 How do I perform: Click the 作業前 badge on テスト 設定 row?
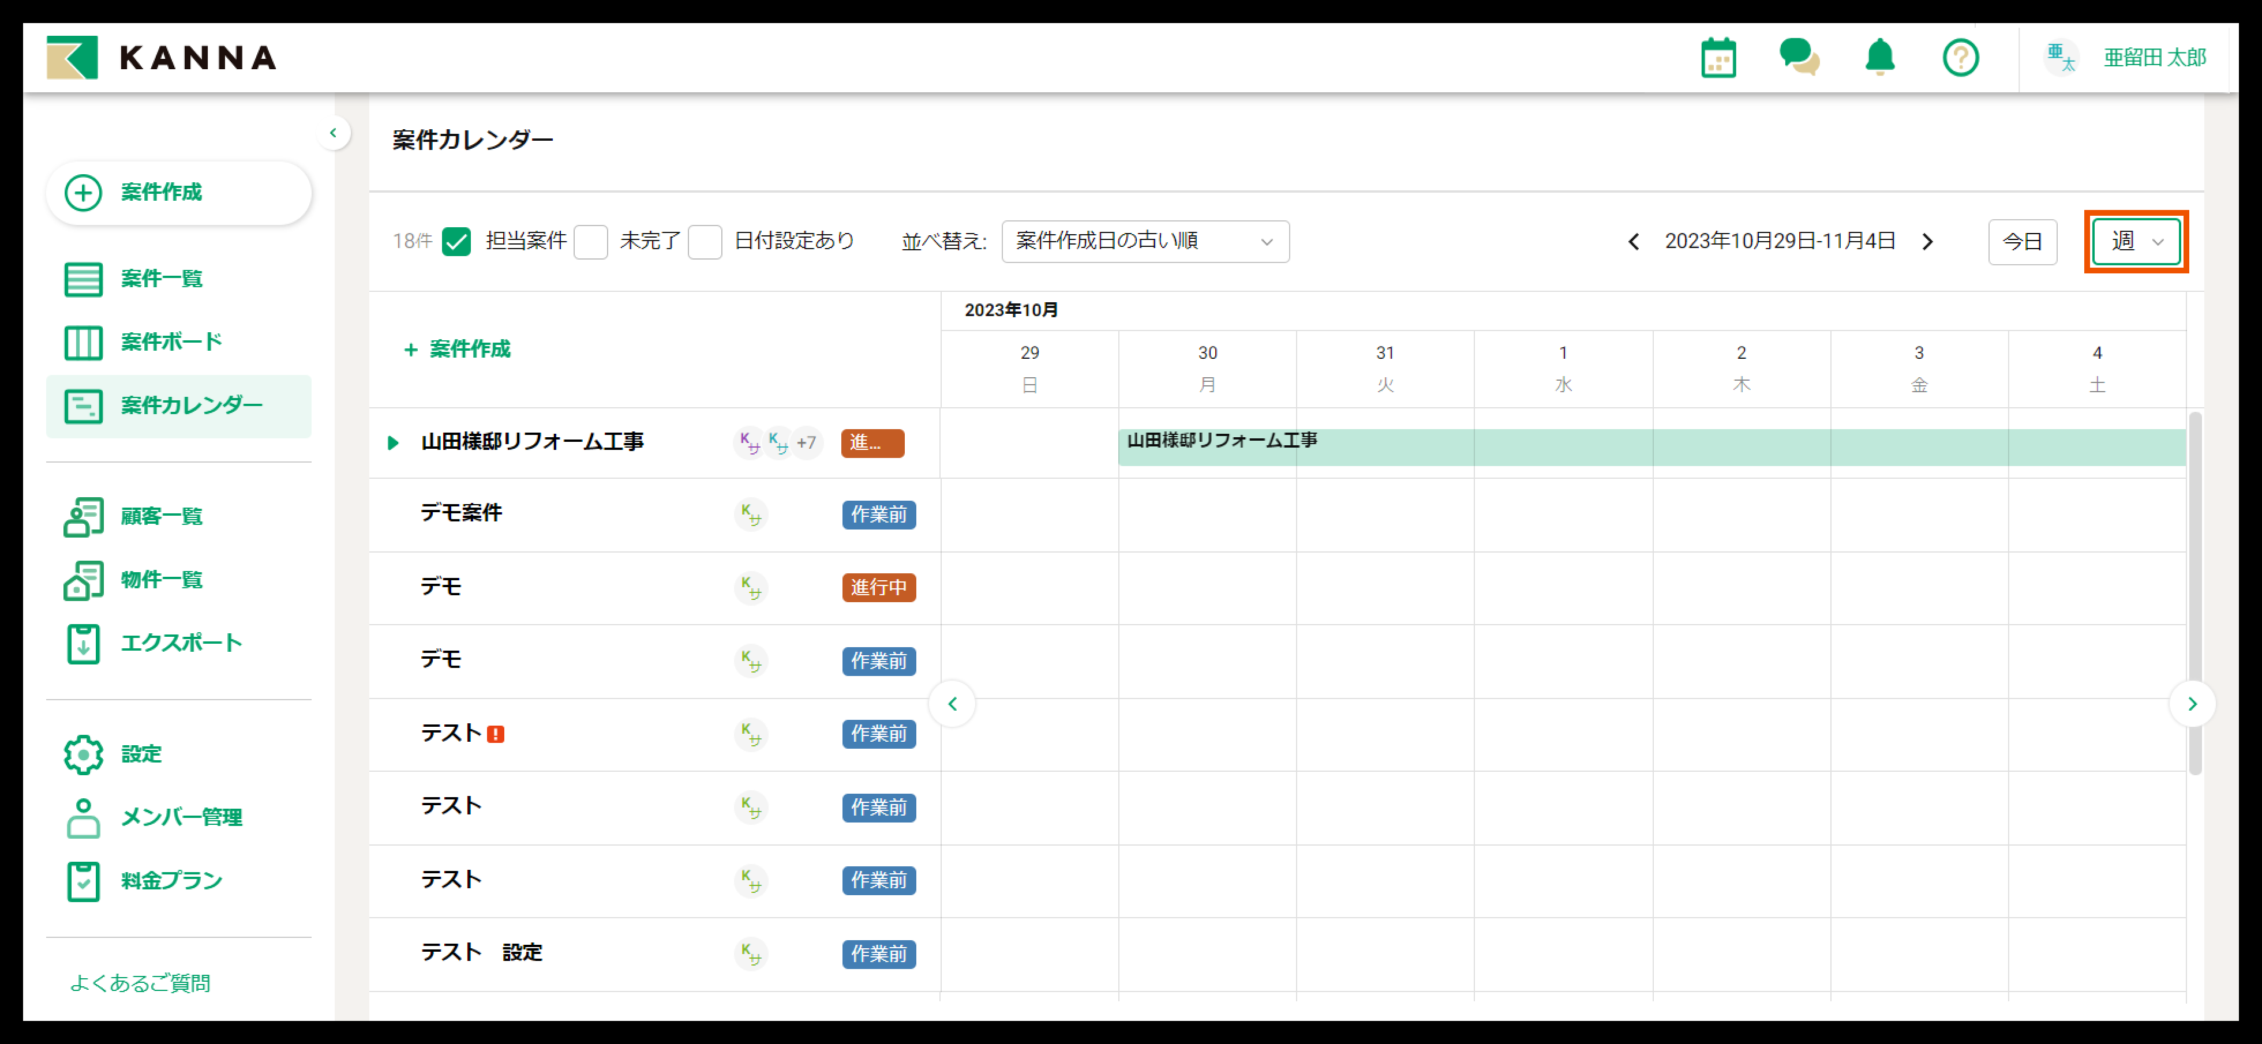pos(878,953)
